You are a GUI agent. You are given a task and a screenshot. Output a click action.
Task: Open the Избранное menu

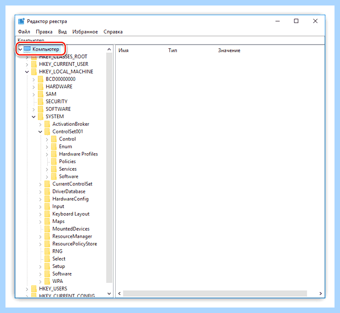(x=85, y=32)
